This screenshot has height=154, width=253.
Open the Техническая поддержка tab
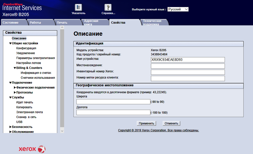pos(154,22)
